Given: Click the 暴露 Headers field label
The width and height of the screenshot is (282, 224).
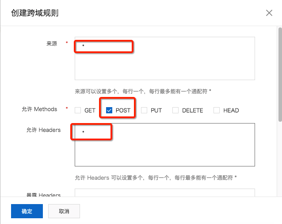Looking at the screenshot, I should [x=43, y=195].
